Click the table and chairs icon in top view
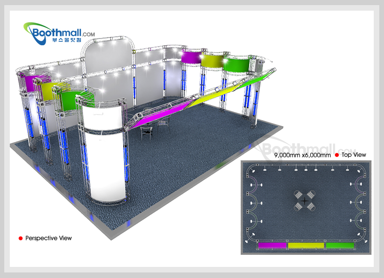384x278 pixels. [305, 200]
